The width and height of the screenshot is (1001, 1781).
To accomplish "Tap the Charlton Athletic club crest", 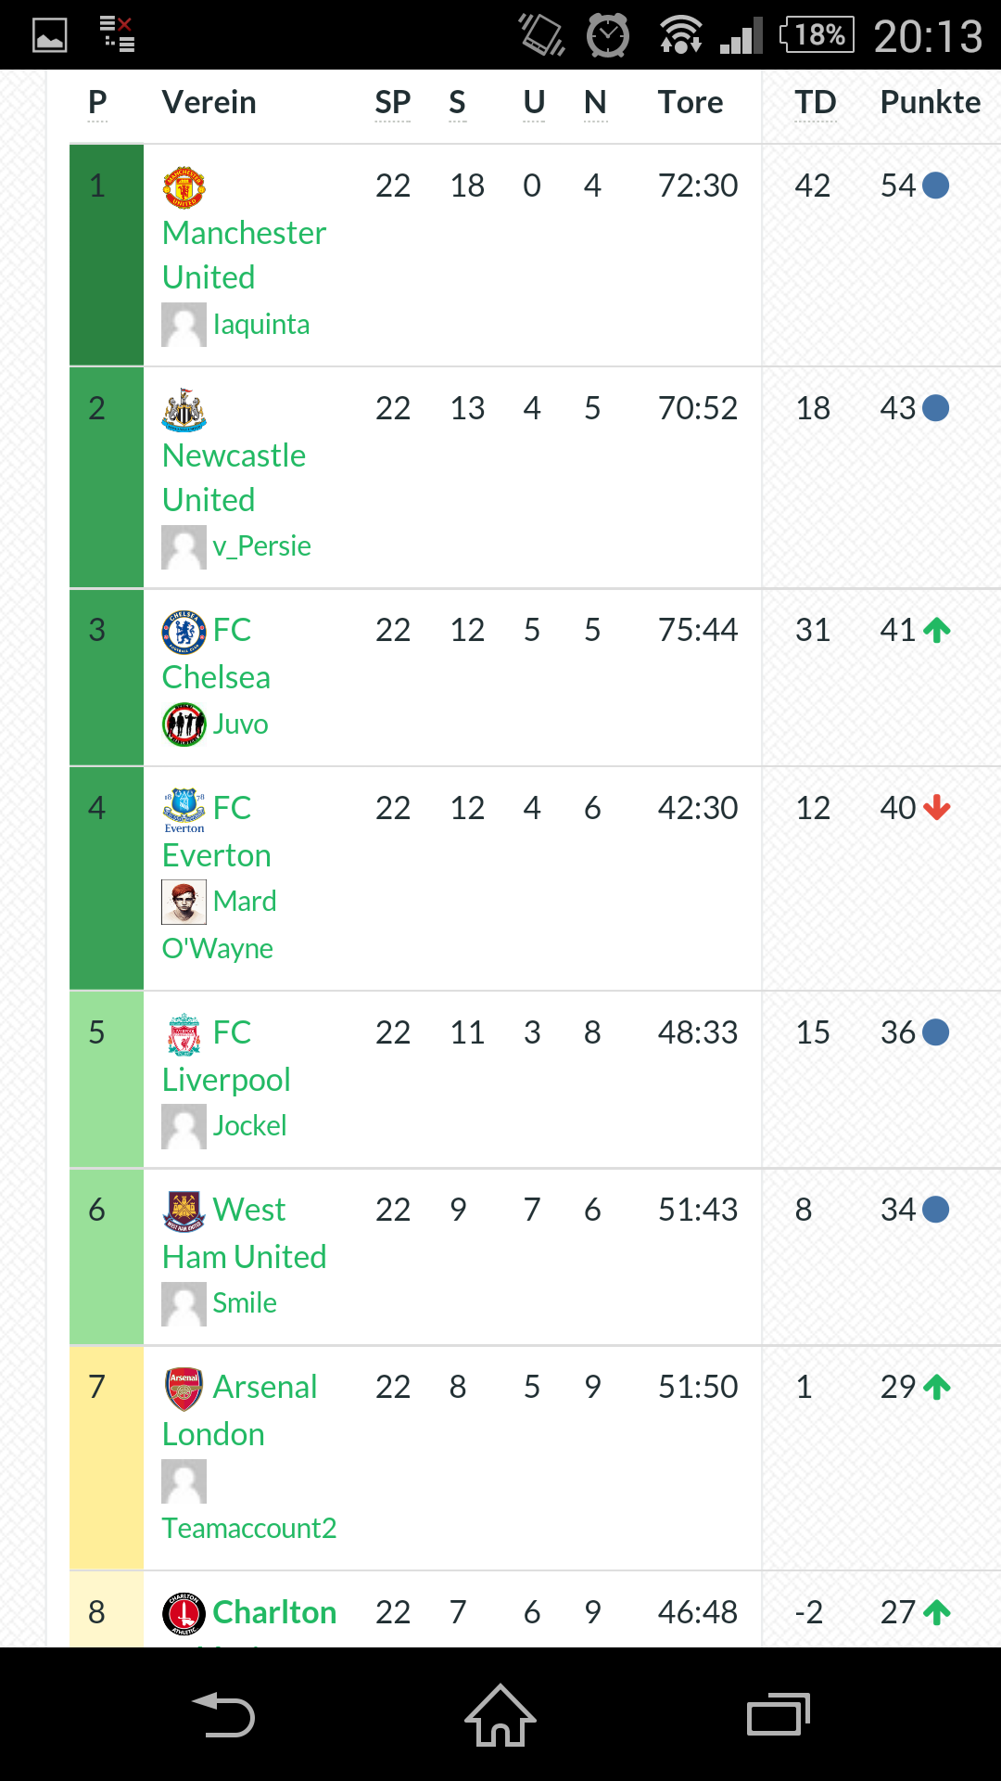I will (184, 1614).
